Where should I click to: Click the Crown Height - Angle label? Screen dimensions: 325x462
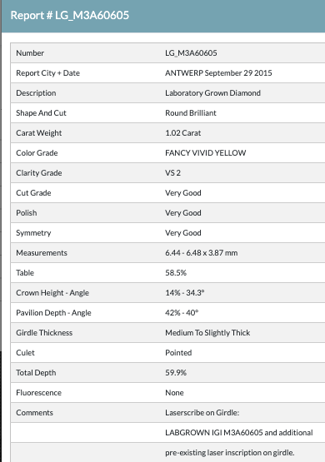[x=52, y=293]
